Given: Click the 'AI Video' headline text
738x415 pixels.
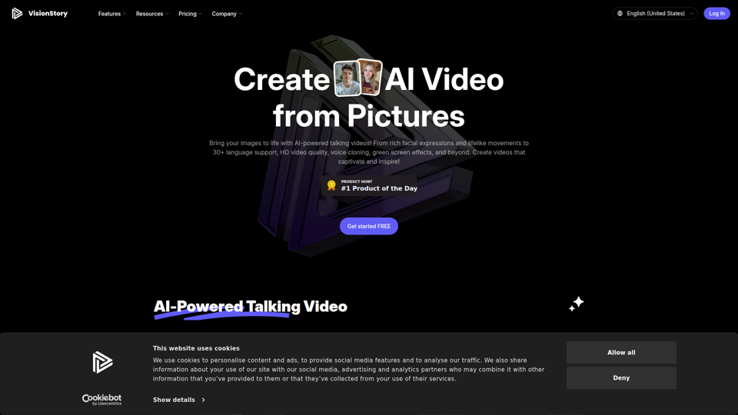Looking at the screenshot, I should pyautogui.click(x=444, y=79).
